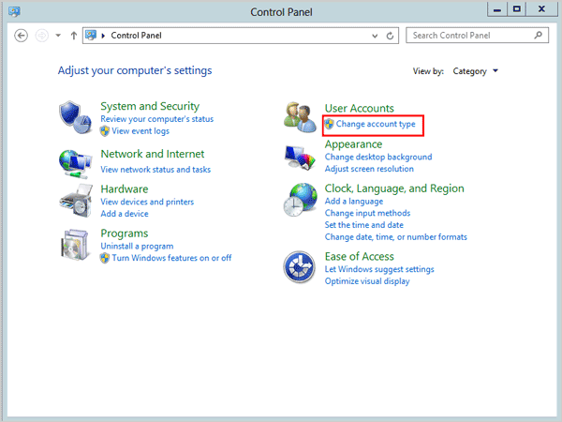
Task: Click the System and Security shield icon
Action: pos(75,117)
